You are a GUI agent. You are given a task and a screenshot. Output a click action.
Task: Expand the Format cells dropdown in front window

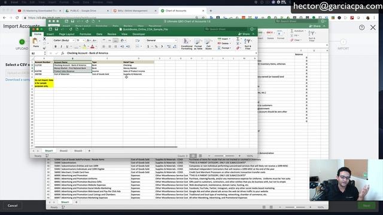(230, 48)
